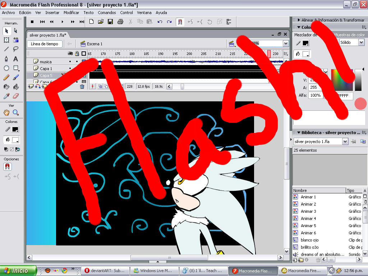Viewport: 368px width, 276px height.
Task: Select the Brush tool
Action: click(x=16, y=77)
